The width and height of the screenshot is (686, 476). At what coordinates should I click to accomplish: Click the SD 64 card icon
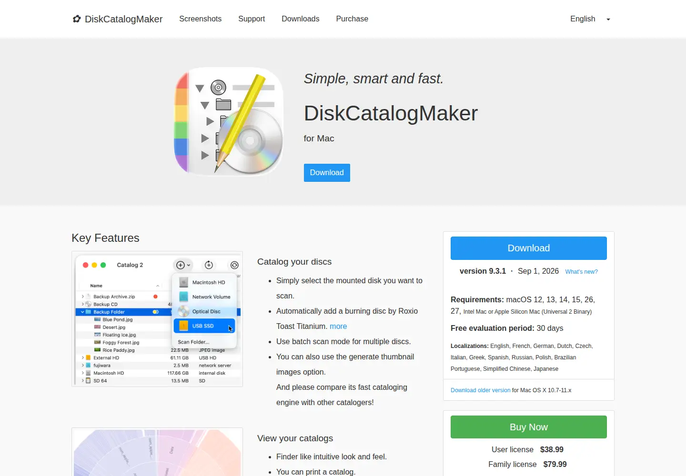point(88,381)
